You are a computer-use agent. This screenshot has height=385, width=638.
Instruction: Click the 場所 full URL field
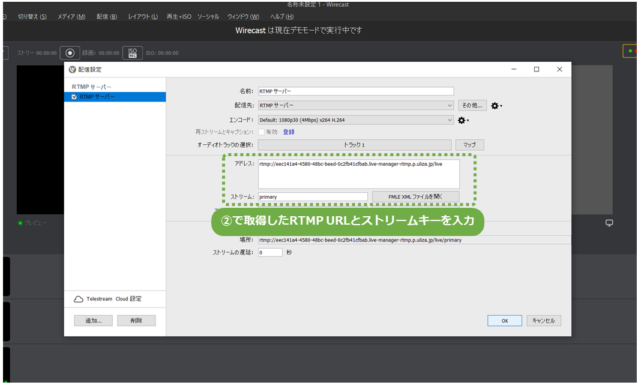[414, 240]
